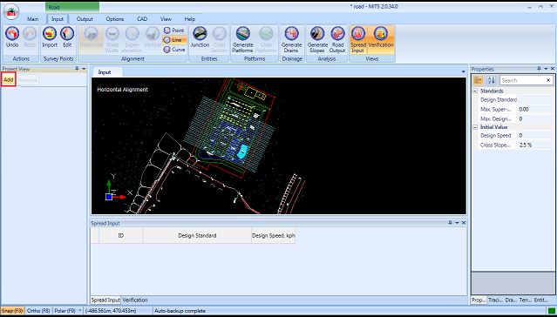Pin the Project View panel
The width and height of the screenshot is (557, 317).
click(x=77, y=69)
